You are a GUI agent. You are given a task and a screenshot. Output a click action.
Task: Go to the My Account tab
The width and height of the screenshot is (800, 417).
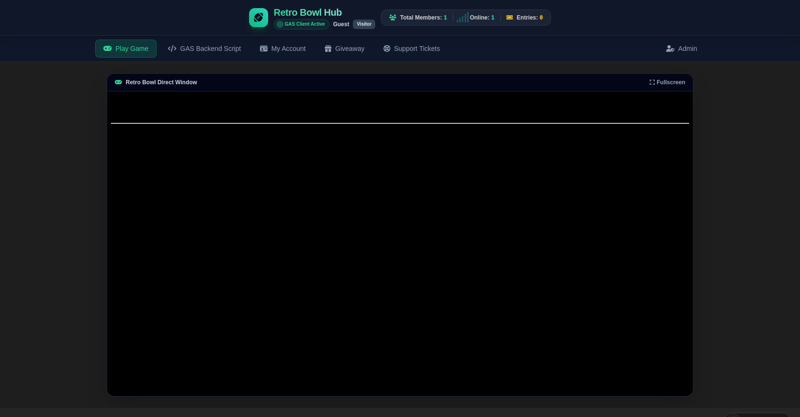click(x=283, y=49)
